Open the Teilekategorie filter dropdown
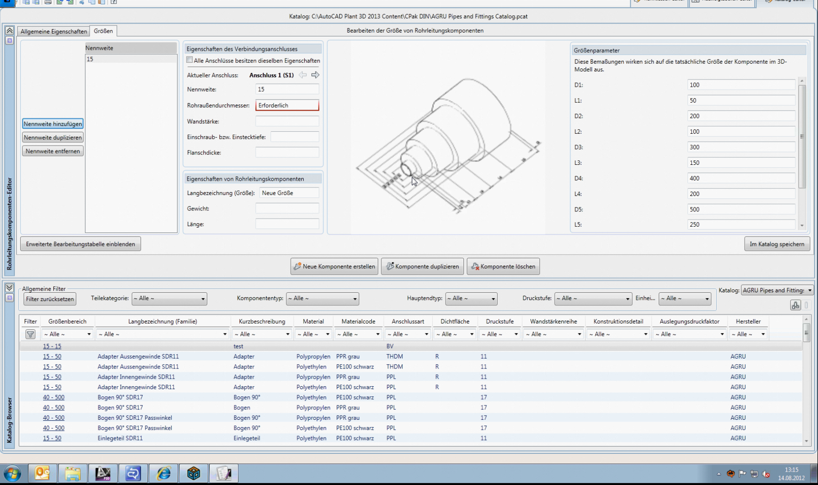Image resolution: width=818 pixels, height=485 pixels. (x=169, y=299)
